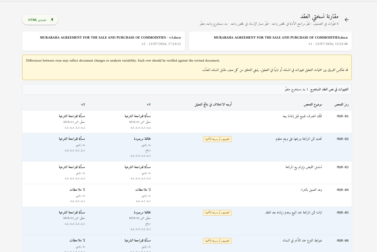Click the رمز الفحص column header

tap(341, 104)
